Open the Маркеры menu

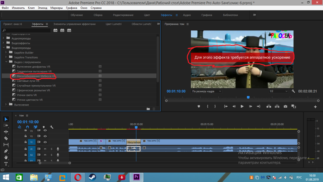(57, 8)
